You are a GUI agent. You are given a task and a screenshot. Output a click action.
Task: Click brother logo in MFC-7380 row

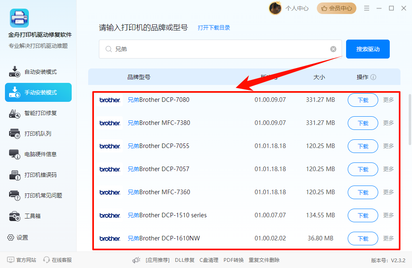coord(110,123)
